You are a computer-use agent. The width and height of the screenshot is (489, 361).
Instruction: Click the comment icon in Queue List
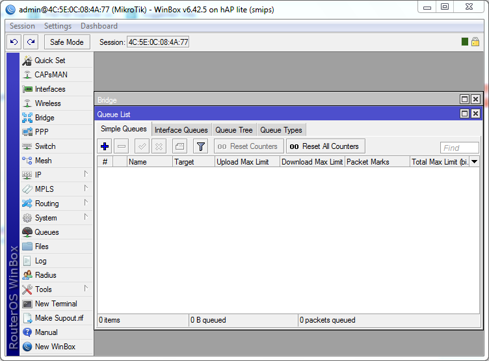click(180, 146)
